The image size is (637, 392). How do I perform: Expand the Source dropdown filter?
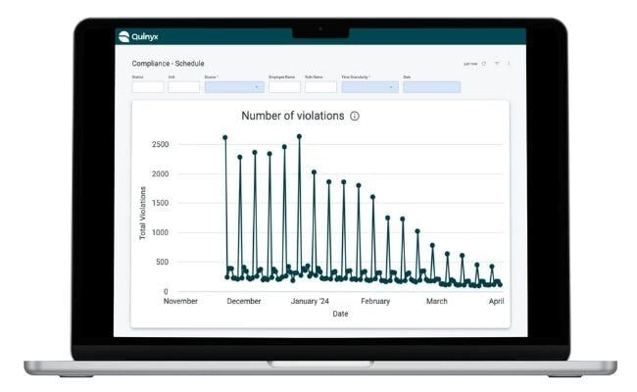[233, 87]
